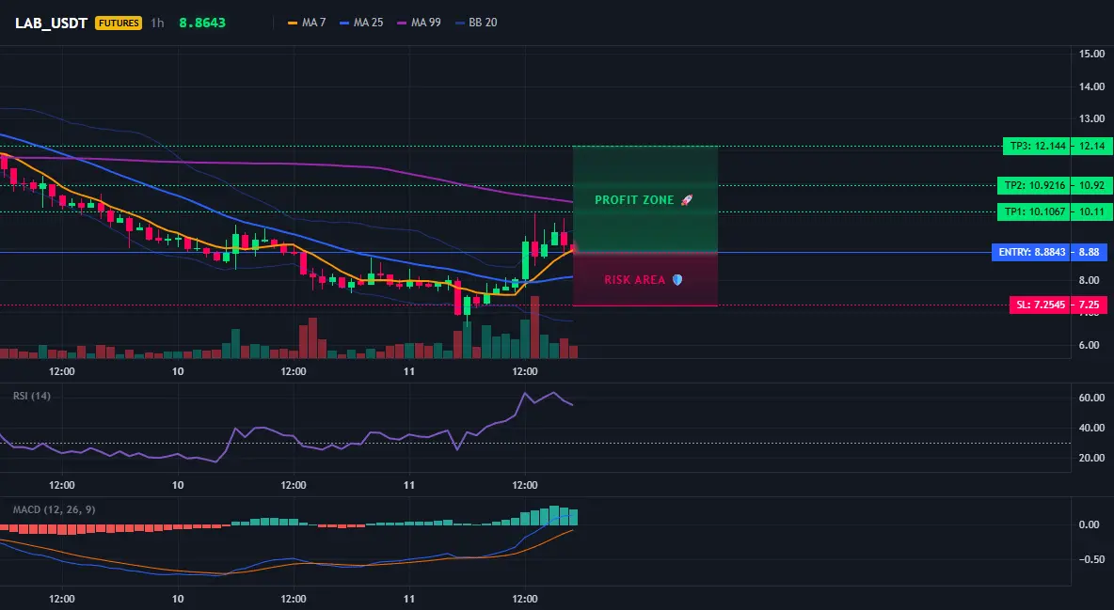Click the 8.88 entry axis tag
Image resolution: width=1114 pixels, height=610 pixels.
1090,252
